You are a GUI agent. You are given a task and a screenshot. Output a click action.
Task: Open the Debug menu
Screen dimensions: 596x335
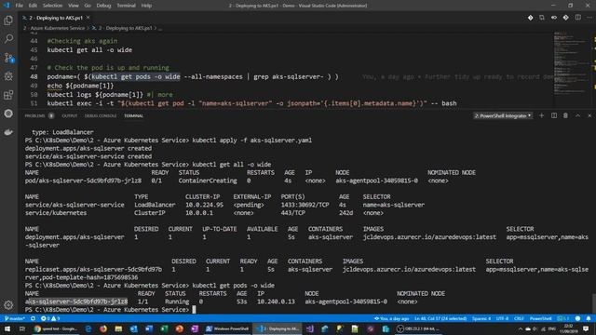tap(103, 6)
